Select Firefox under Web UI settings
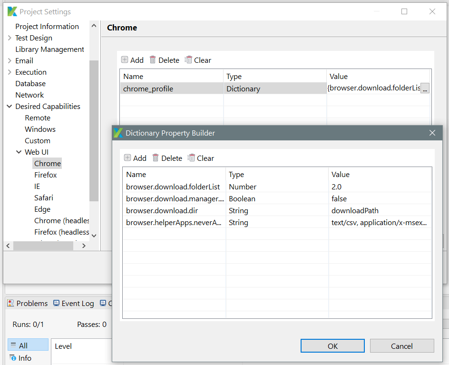The width and height of the screenshot is (449, 365). [x=45, y=175]
